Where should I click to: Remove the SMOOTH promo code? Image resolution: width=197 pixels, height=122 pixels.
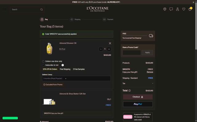(150, 72)
